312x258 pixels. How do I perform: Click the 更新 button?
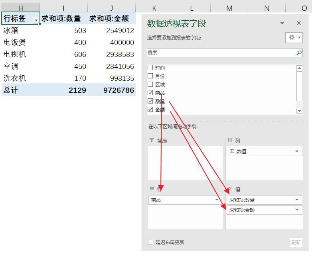point(296,242)
